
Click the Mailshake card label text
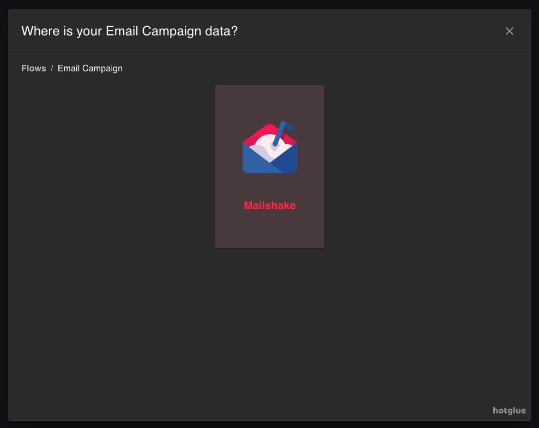click(x=270, y=205)
